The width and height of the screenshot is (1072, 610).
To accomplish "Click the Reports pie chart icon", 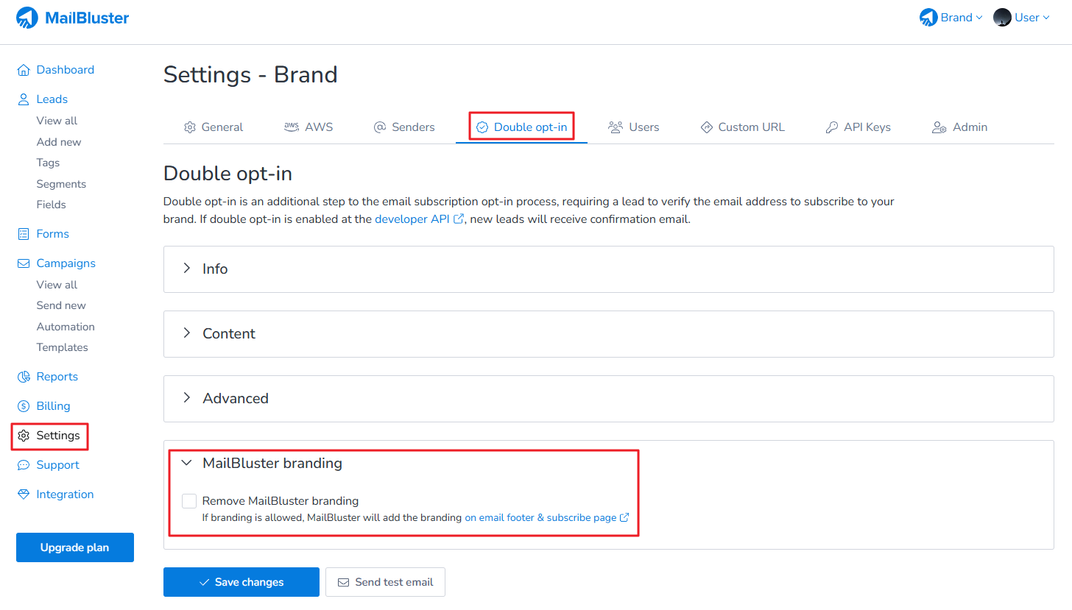I will coord(24,377).
